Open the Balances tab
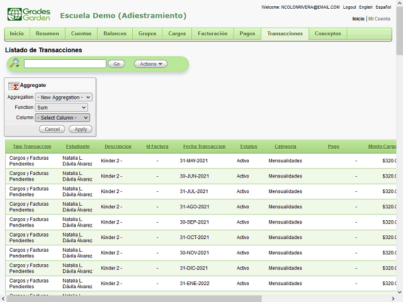The width and height of the screenshot is (403, 302). tap(115, 33)
